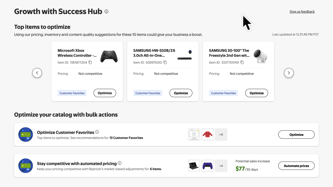Optimize the SAMSUNG HW-S50B/ZA soundbar

(x=181, y=93)
